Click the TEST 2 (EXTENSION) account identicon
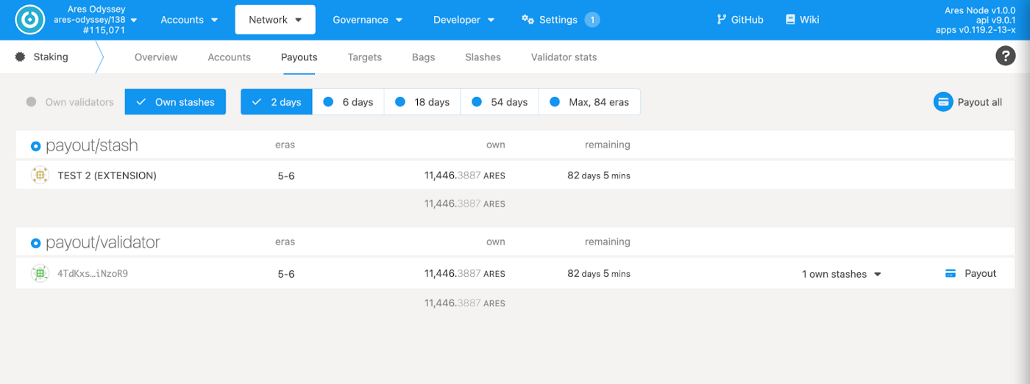The image size is (1030, 384). [x=40, y=175]
